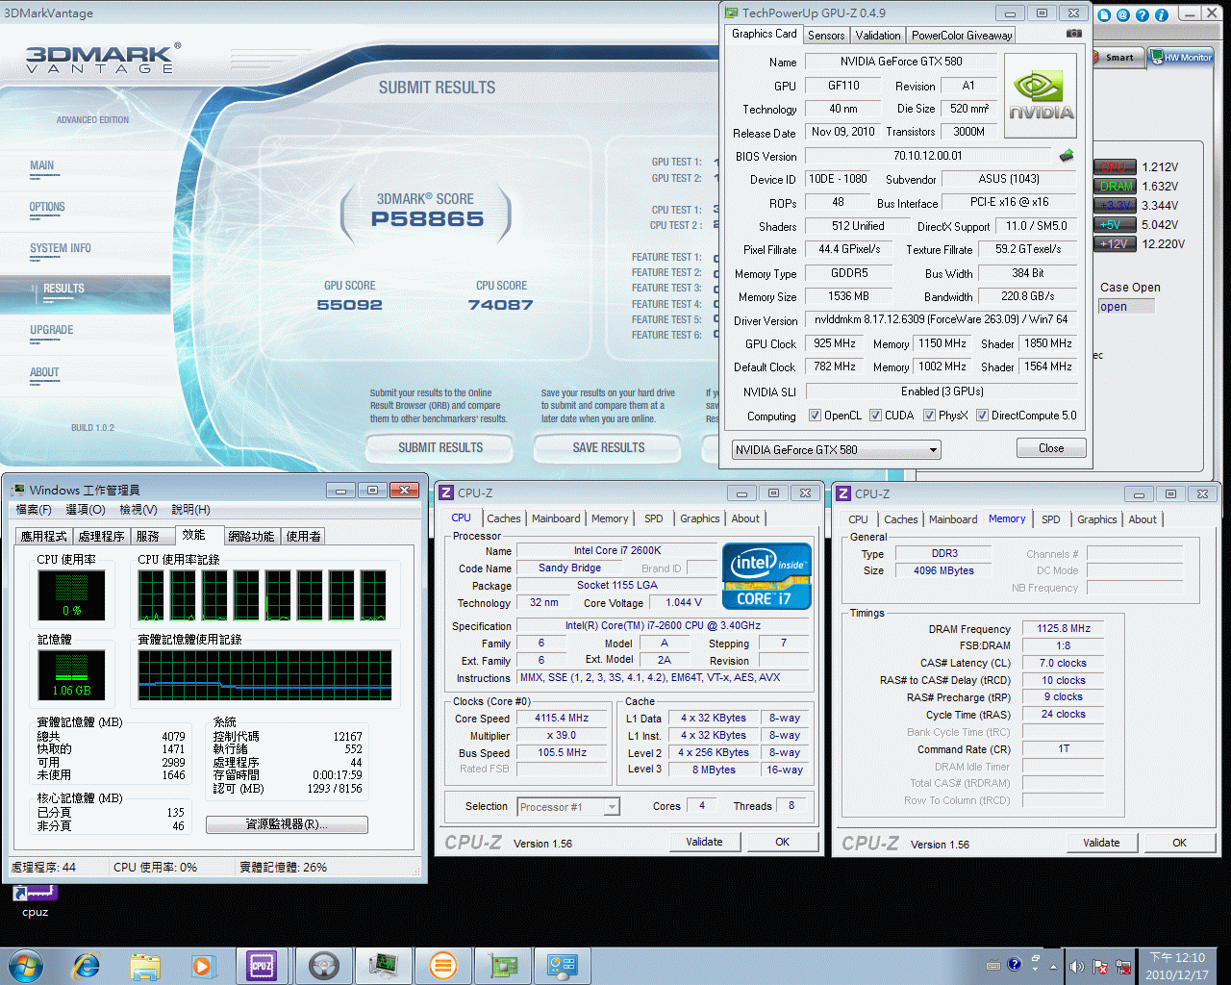
Task: Click SAVE RESULTS button in 3DMark
Action: pyautogui.click(x=609, y=447)
